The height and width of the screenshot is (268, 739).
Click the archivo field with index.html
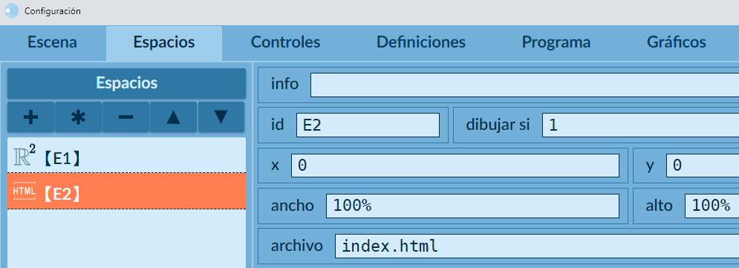[x=537, y=246]
